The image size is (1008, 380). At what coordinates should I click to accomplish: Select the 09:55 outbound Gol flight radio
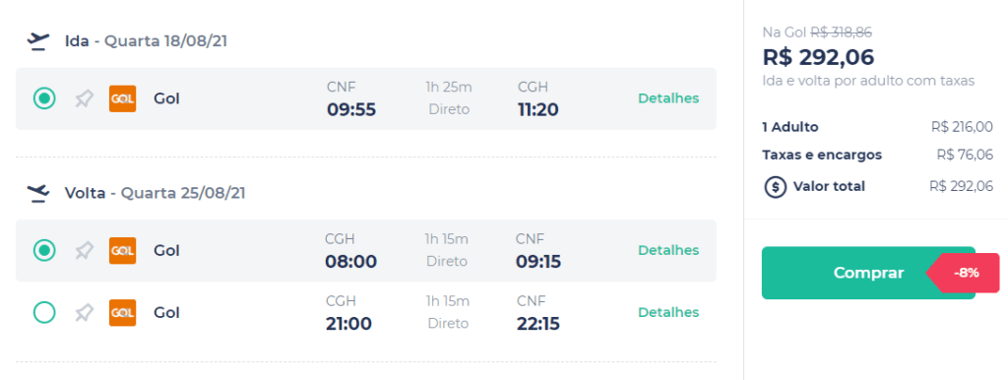44,98
